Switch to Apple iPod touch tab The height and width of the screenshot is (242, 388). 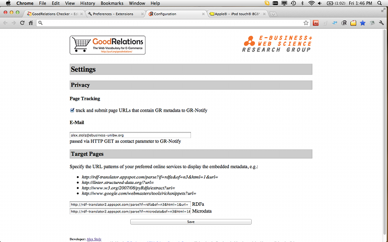[x=236, y=14]
